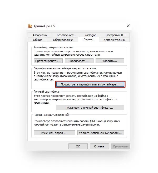Open the Безопасность tab
Screen dimensions: 158x173
[x=66, y=35]
